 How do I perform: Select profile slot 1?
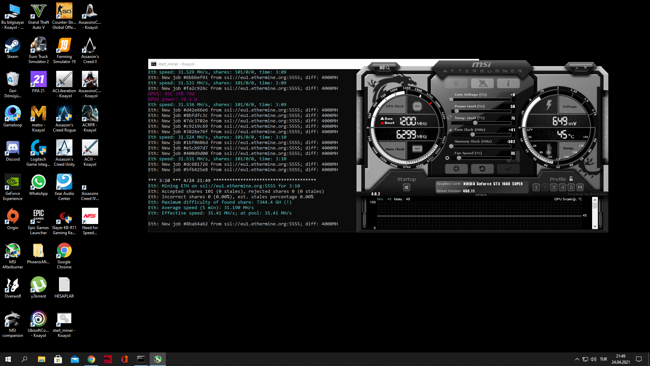pos(536,187)
